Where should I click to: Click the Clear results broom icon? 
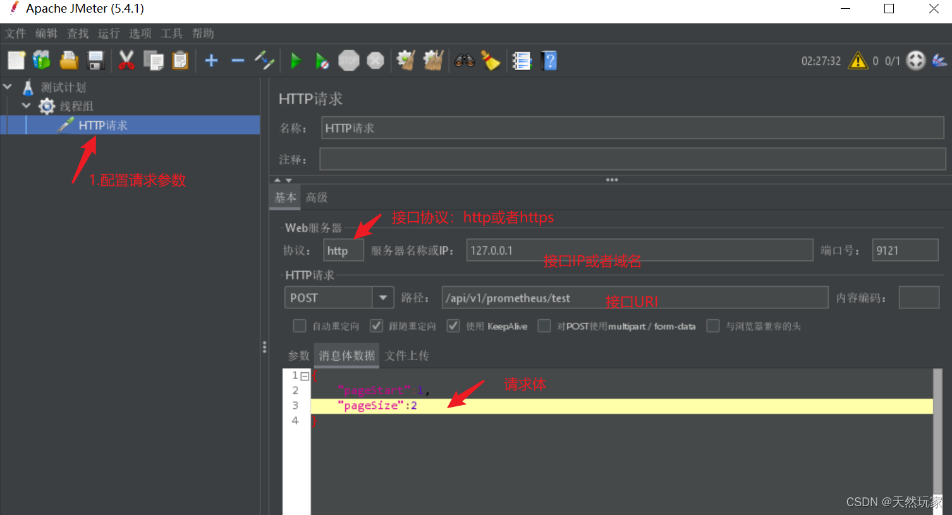point(406,61)
